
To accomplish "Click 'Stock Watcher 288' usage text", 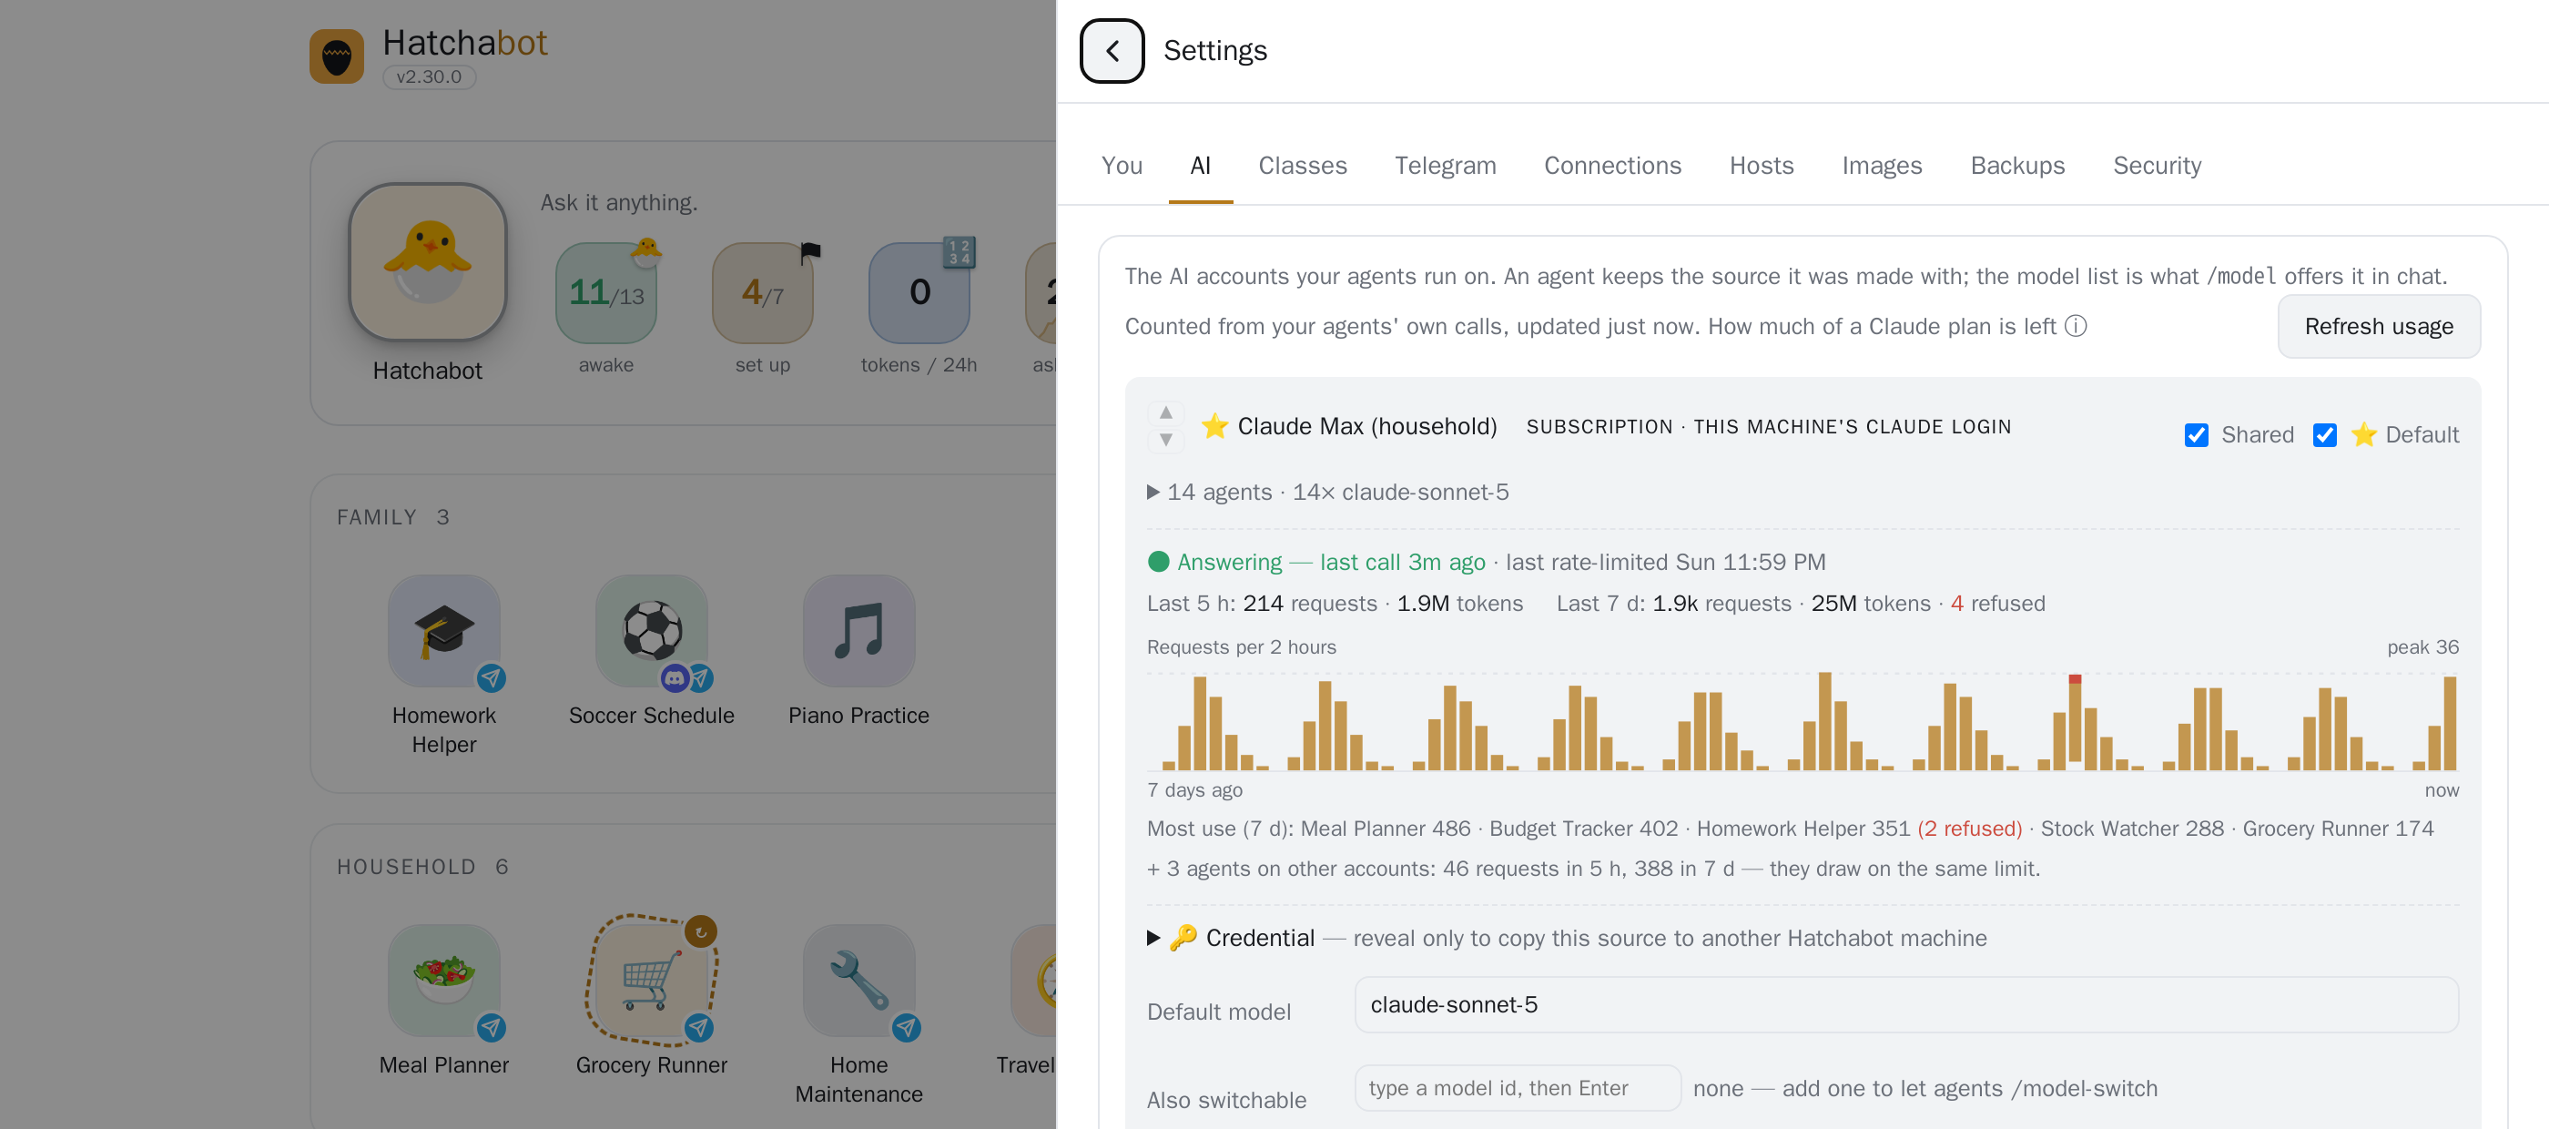I will coord(2131,829).
